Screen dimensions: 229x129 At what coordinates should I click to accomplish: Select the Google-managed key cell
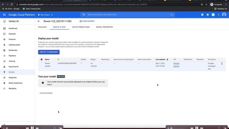point(211,66)
